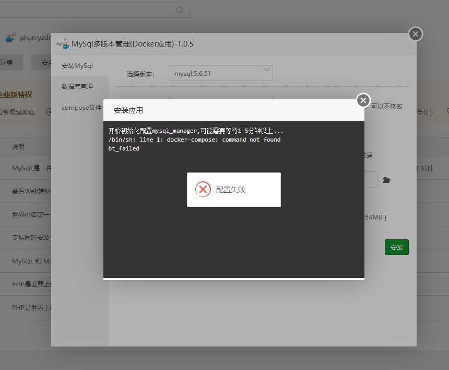Click the row starting with 著名Web端
The height and width of the screenshot is (370, 449).
pyautogui.click(x=26, y=191)
